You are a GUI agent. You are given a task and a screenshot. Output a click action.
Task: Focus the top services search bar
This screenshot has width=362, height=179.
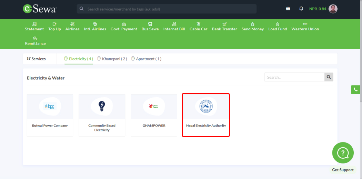coord(167,9)
